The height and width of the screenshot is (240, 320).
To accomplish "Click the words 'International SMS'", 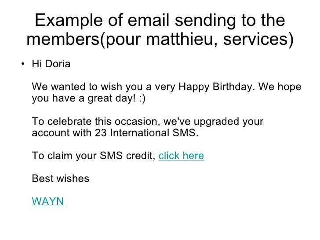I will (154, 133).
